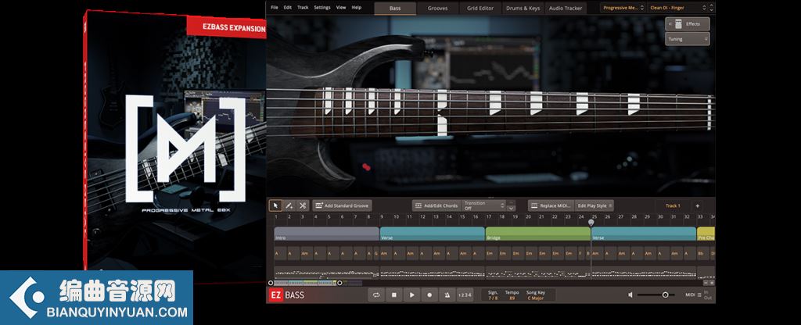Click the tempo value 89
Screen dimensions: 801x325
coord(512,298)
